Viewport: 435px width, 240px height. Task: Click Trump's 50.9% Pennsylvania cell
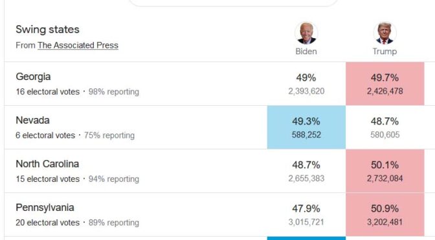[385, 215]
